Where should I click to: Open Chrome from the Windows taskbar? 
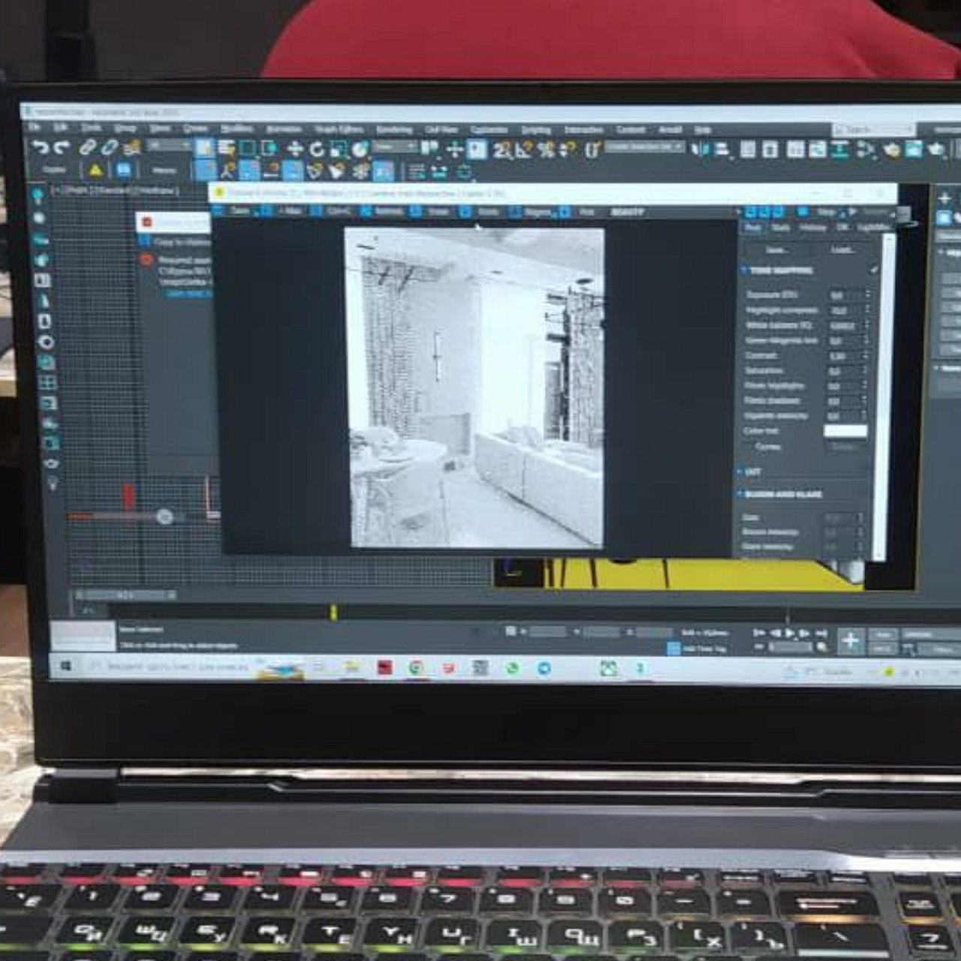click(x=416, y=667)
